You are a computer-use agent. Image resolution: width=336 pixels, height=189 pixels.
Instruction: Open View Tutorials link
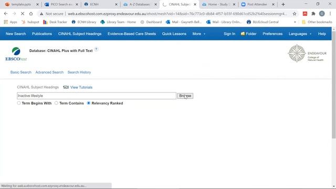tap(81, 87)
